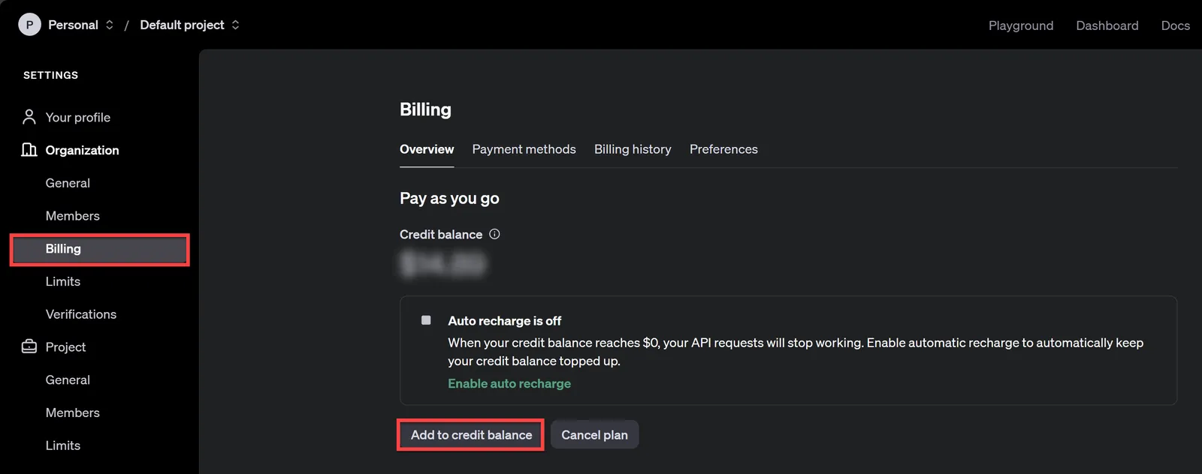This screenshot has width=1202, height=474.
Task: Click the Project briefcase icon
Action: 29,346
